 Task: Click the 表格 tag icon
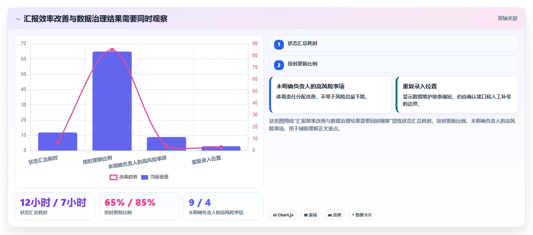pos(306,215)
